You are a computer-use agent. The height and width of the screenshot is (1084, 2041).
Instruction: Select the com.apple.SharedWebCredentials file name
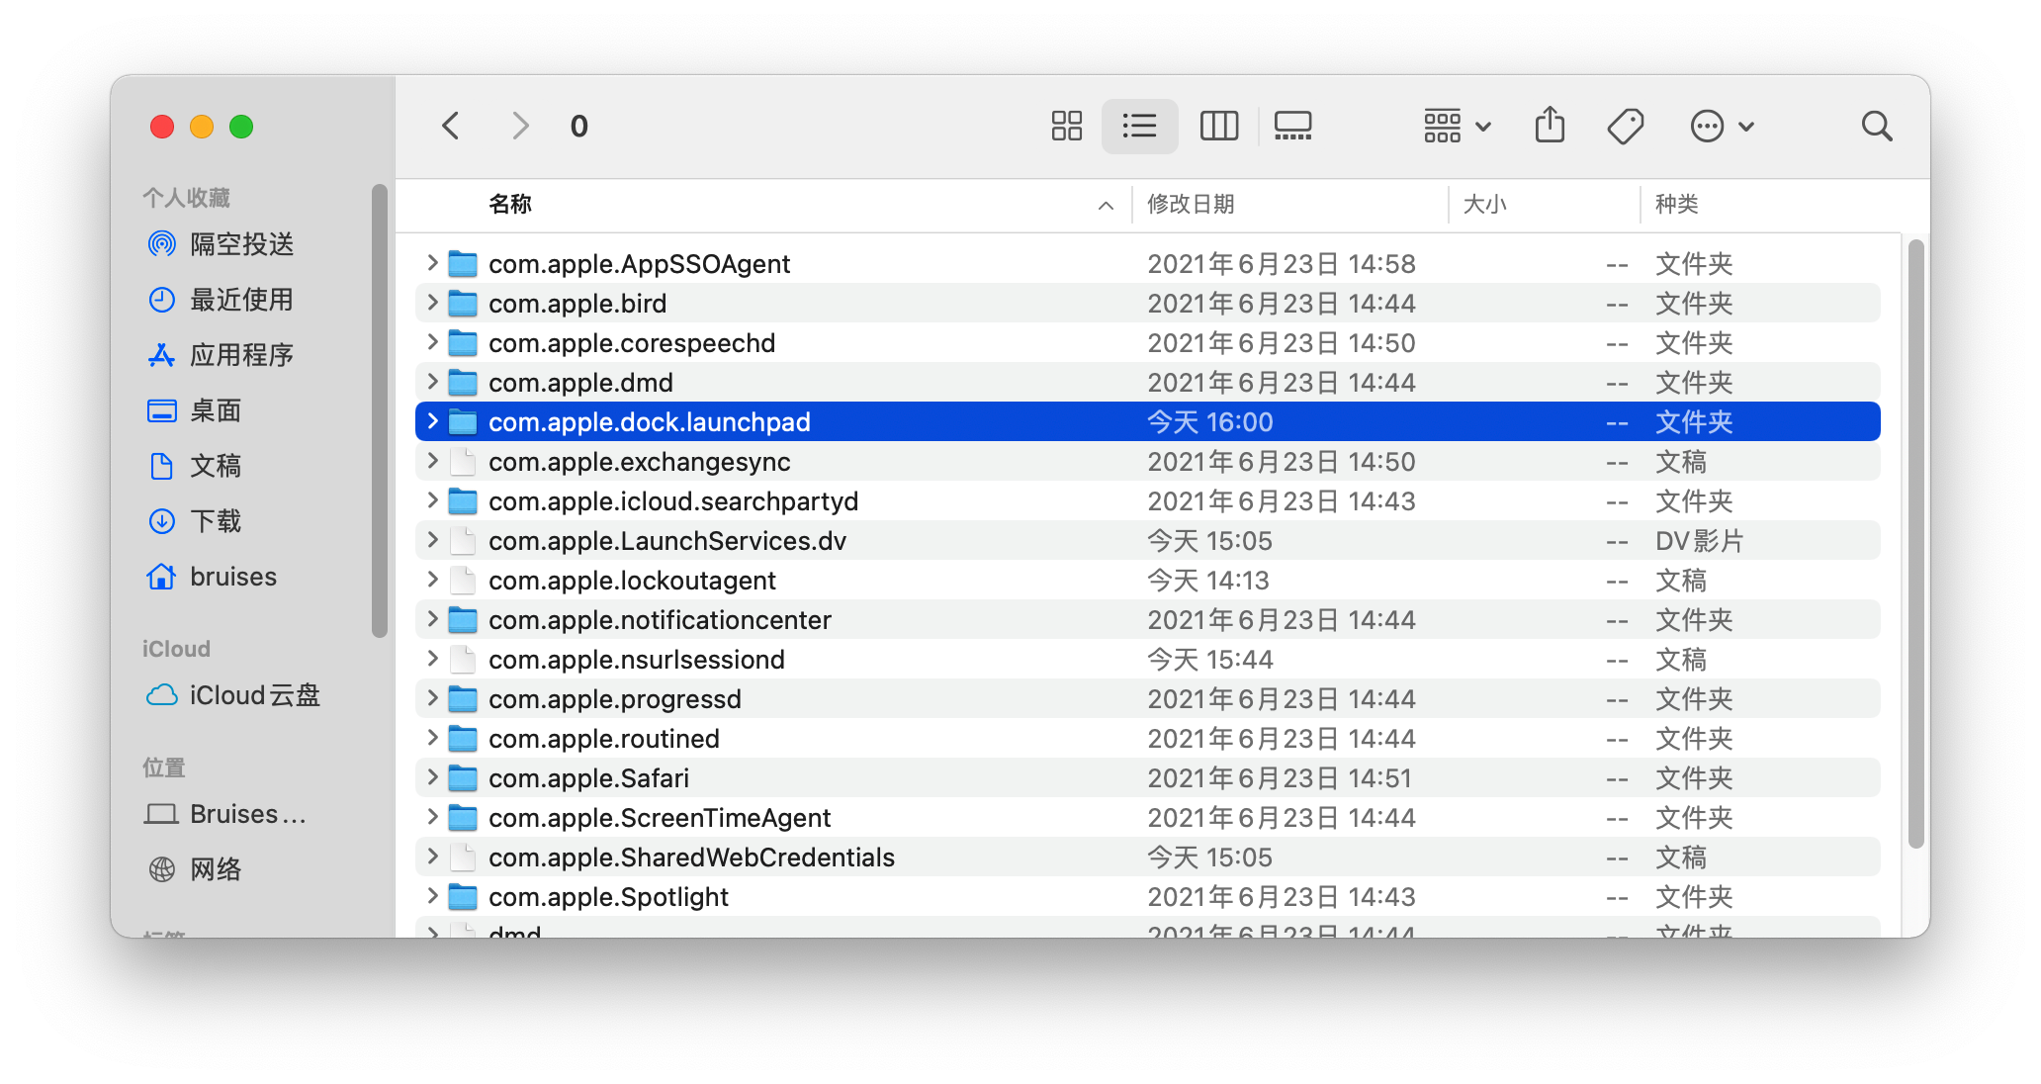point(691,858)
